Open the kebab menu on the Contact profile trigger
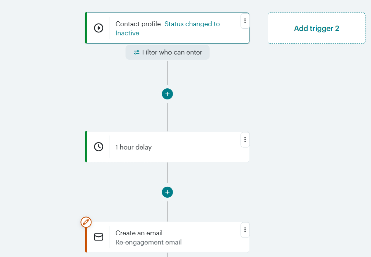Screen dimensions: 371x257 (245, 21)
